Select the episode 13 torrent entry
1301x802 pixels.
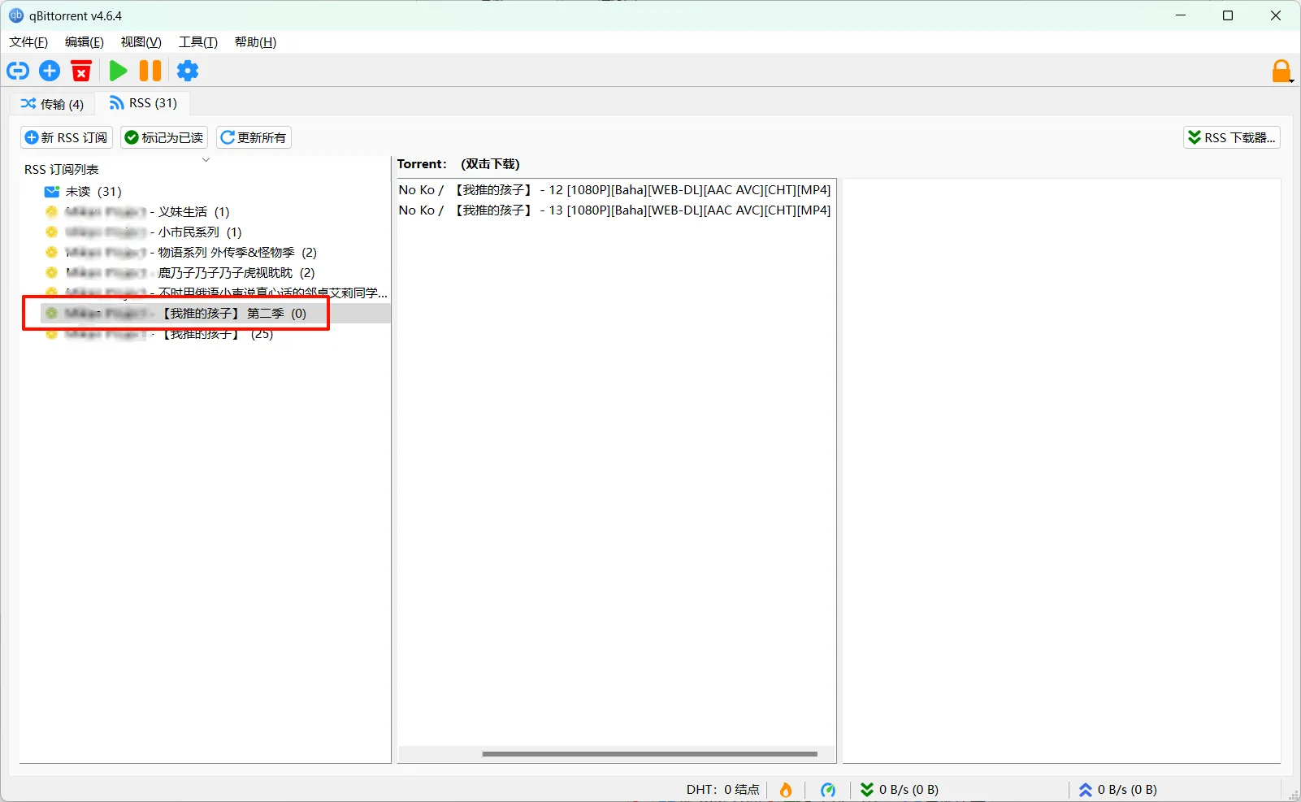[x=615, y=210]
